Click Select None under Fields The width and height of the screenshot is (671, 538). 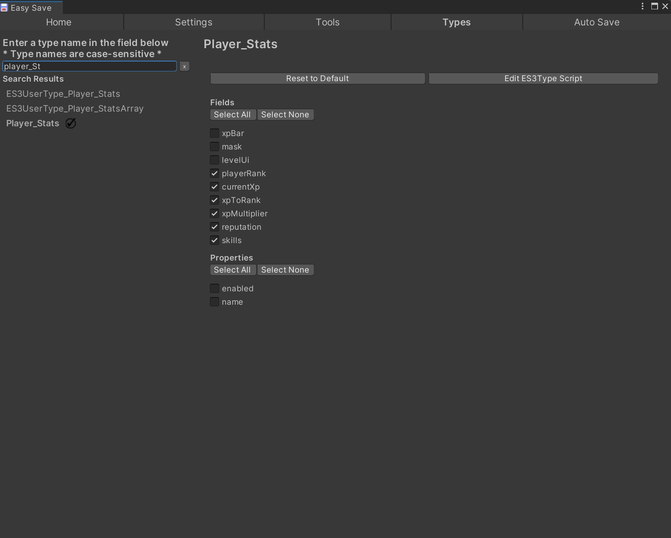tap(285, 115)
